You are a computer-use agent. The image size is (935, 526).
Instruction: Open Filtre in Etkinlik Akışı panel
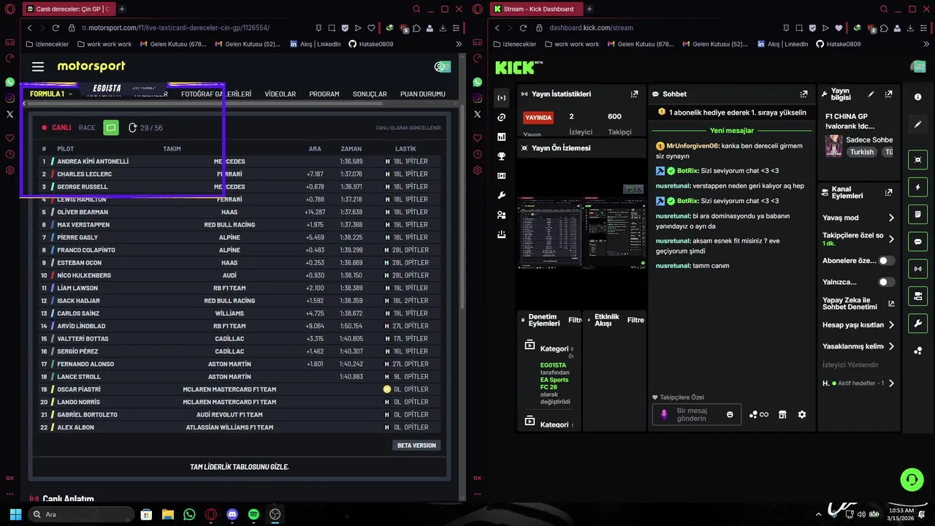pos(636,320)
